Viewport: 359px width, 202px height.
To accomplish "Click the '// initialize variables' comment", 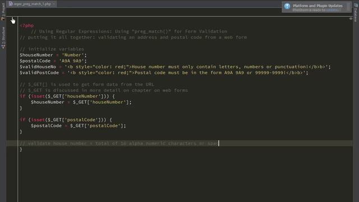I will (52, 49).
